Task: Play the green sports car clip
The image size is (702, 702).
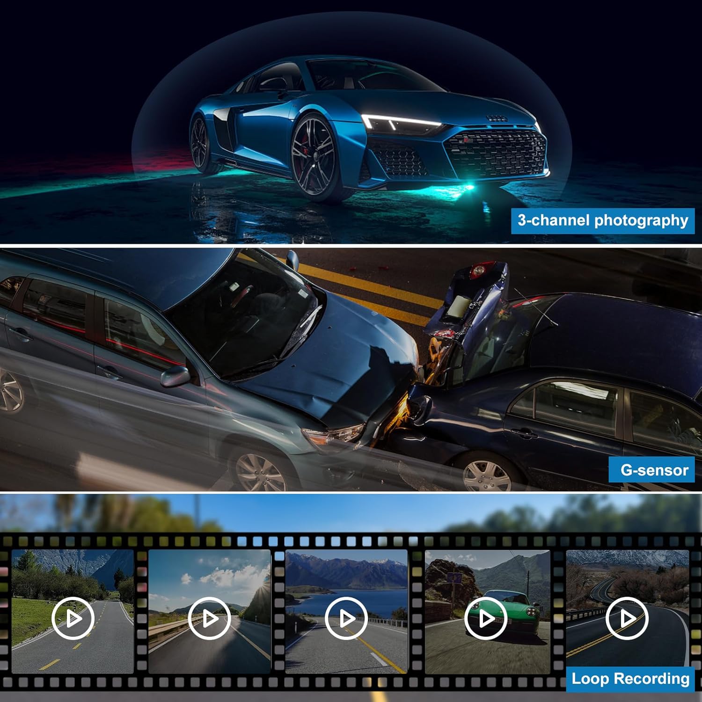Action: pyautogui.click(x=486, y=618)
